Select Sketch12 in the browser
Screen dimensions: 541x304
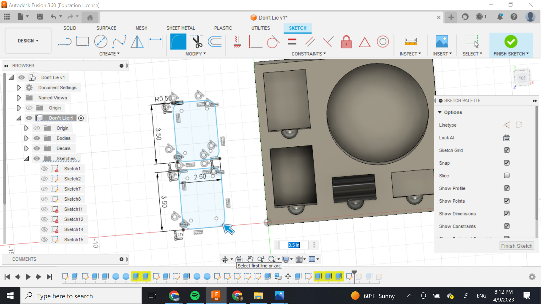pos(74,219)
